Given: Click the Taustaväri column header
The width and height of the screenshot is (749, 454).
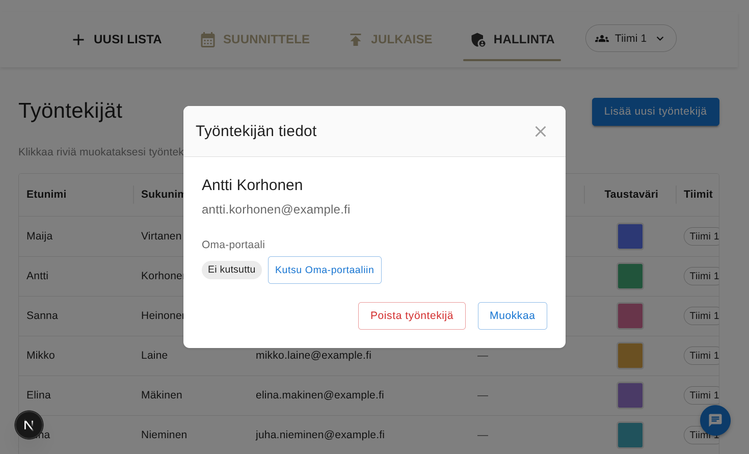Looking at the screenshot, I should [631, 194].
